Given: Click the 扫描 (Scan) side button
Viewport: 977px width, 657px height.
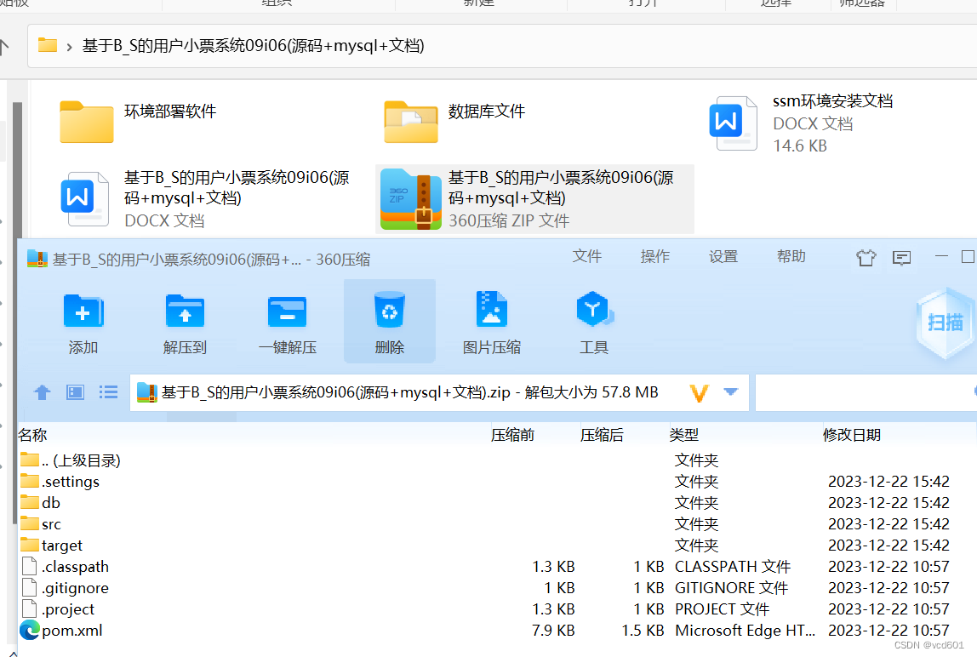Looking at the screenshot, I should coord(945,323).
